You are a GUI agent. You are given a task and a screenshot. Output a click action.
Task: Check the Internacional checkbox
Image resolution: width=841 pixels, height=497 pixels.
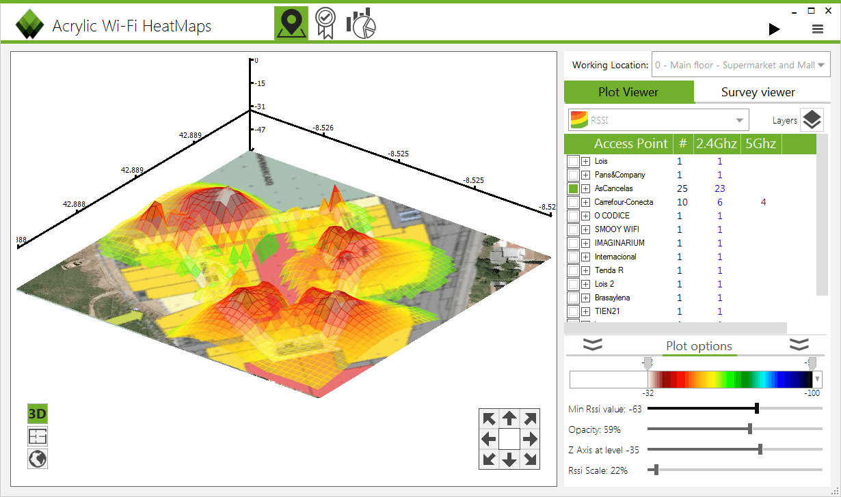tap(573, 257)
